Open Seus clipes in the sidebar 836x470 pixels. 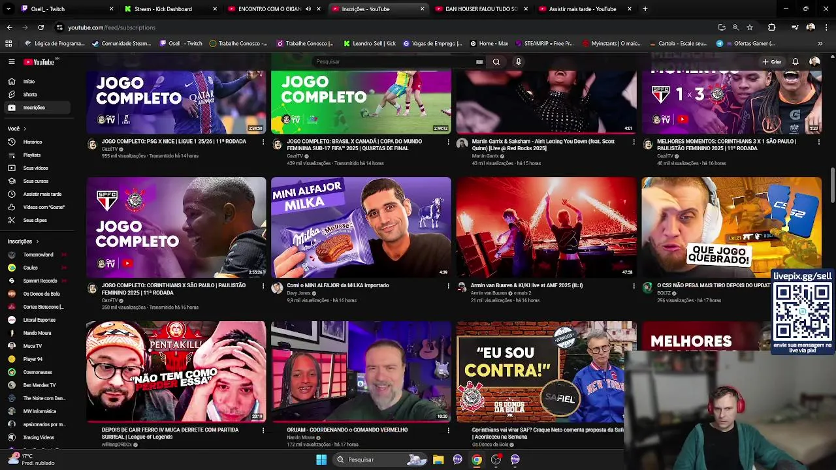pos(35,220)
